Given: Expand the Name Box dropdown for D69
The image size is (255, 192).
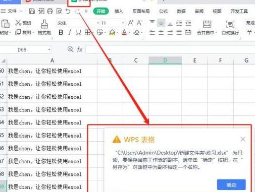Looking at the screenshot, I should click(49, 49).
